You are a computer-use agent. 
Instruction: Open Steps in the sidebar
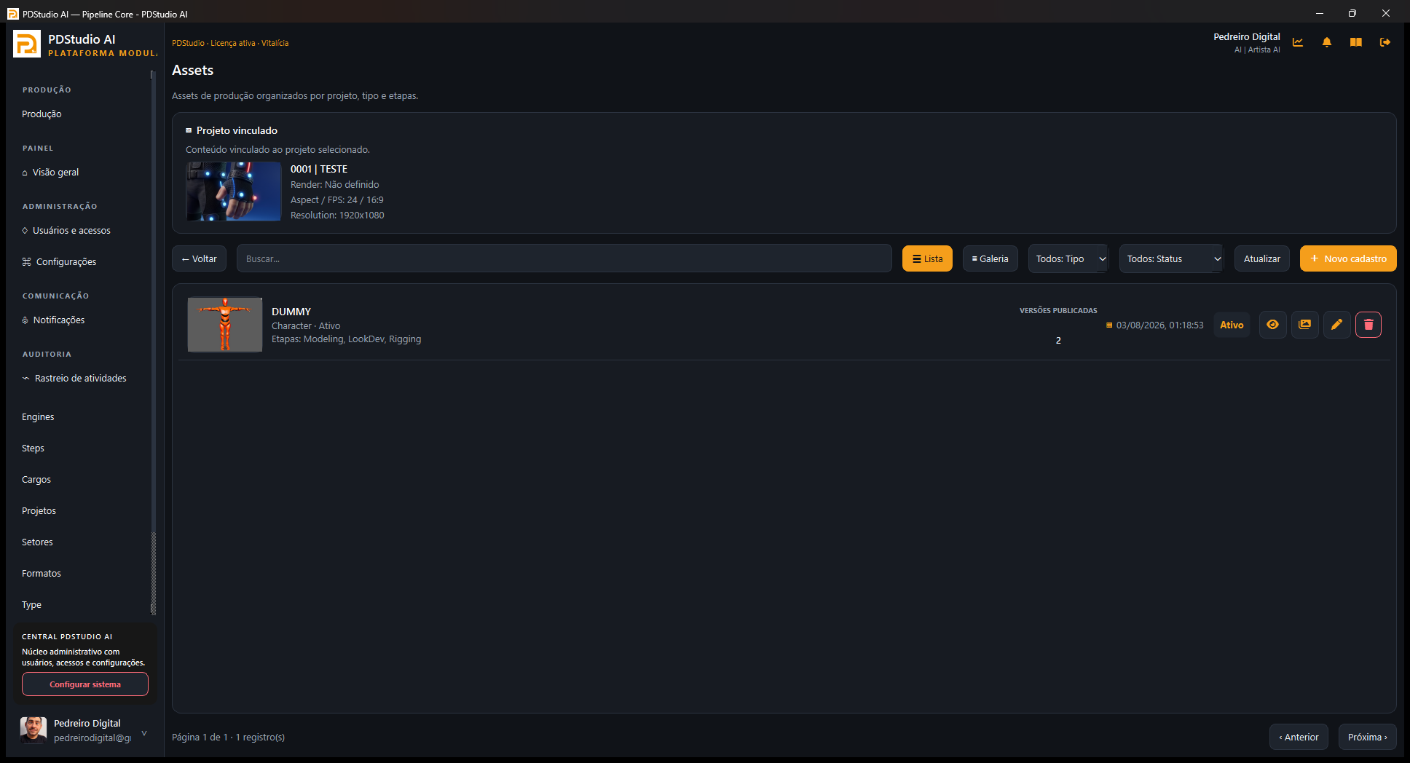[33, 448]
